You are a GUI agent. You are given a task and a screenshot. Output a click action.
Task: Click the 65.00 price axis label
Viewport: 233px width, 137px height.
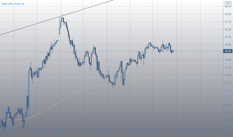[228, 60]
